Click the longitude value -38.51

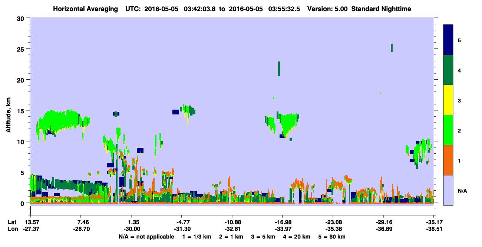point(433,229)
